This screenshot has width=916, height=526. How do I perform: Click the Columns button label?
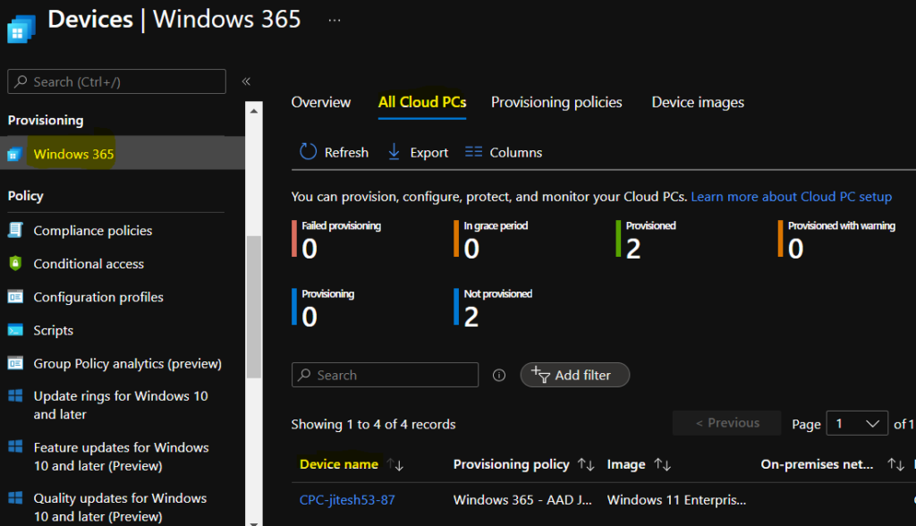pos(516,153)
